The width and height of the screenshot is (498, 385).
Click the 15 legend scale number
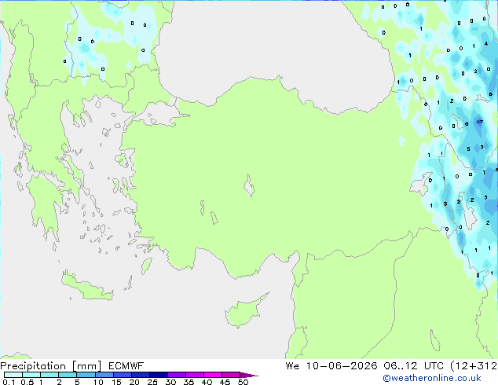(116, 382)
